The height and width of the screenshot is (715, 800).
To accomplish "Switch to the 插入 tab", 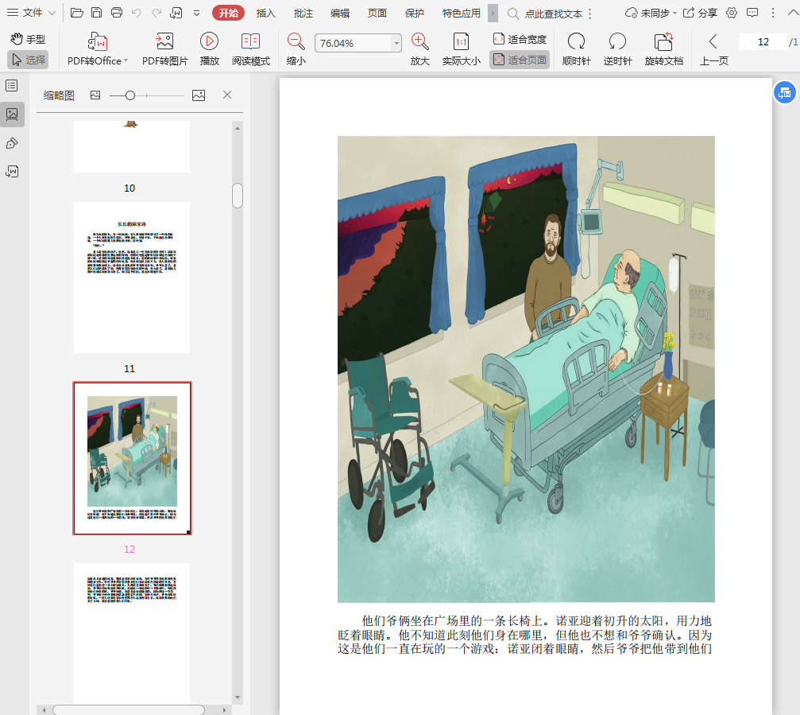I will click(x=265, y=13).
